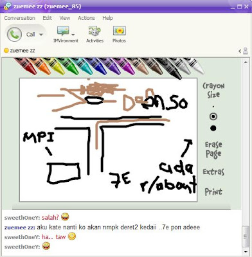The height and width of the screenshot is (257, 252).
Task: Click the "Crayon Size" label
Action: [213, 91]
